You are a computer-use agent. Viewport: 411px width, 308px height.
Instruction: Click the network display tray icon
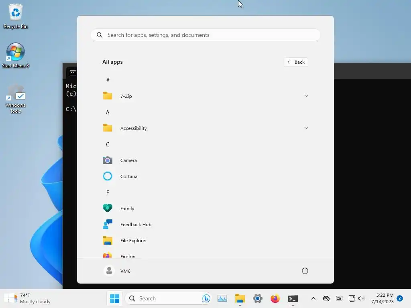(352, 298)
